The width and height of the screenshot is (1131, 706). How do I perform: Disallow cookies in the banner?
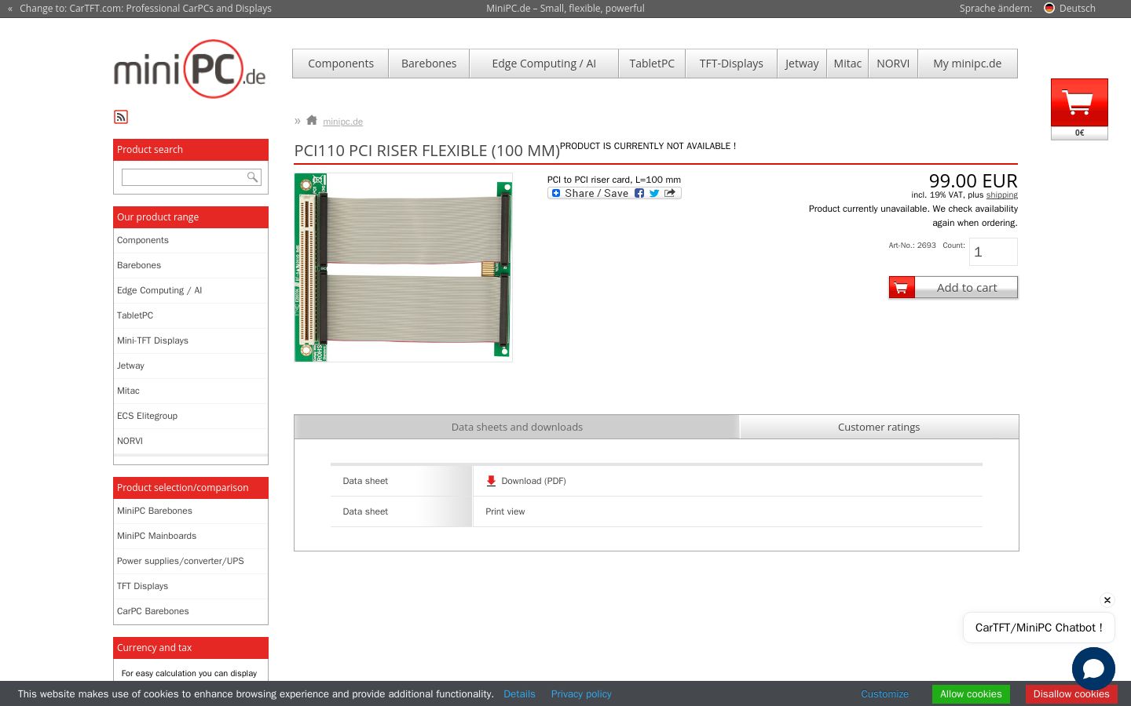click(x=1071, y=694)
